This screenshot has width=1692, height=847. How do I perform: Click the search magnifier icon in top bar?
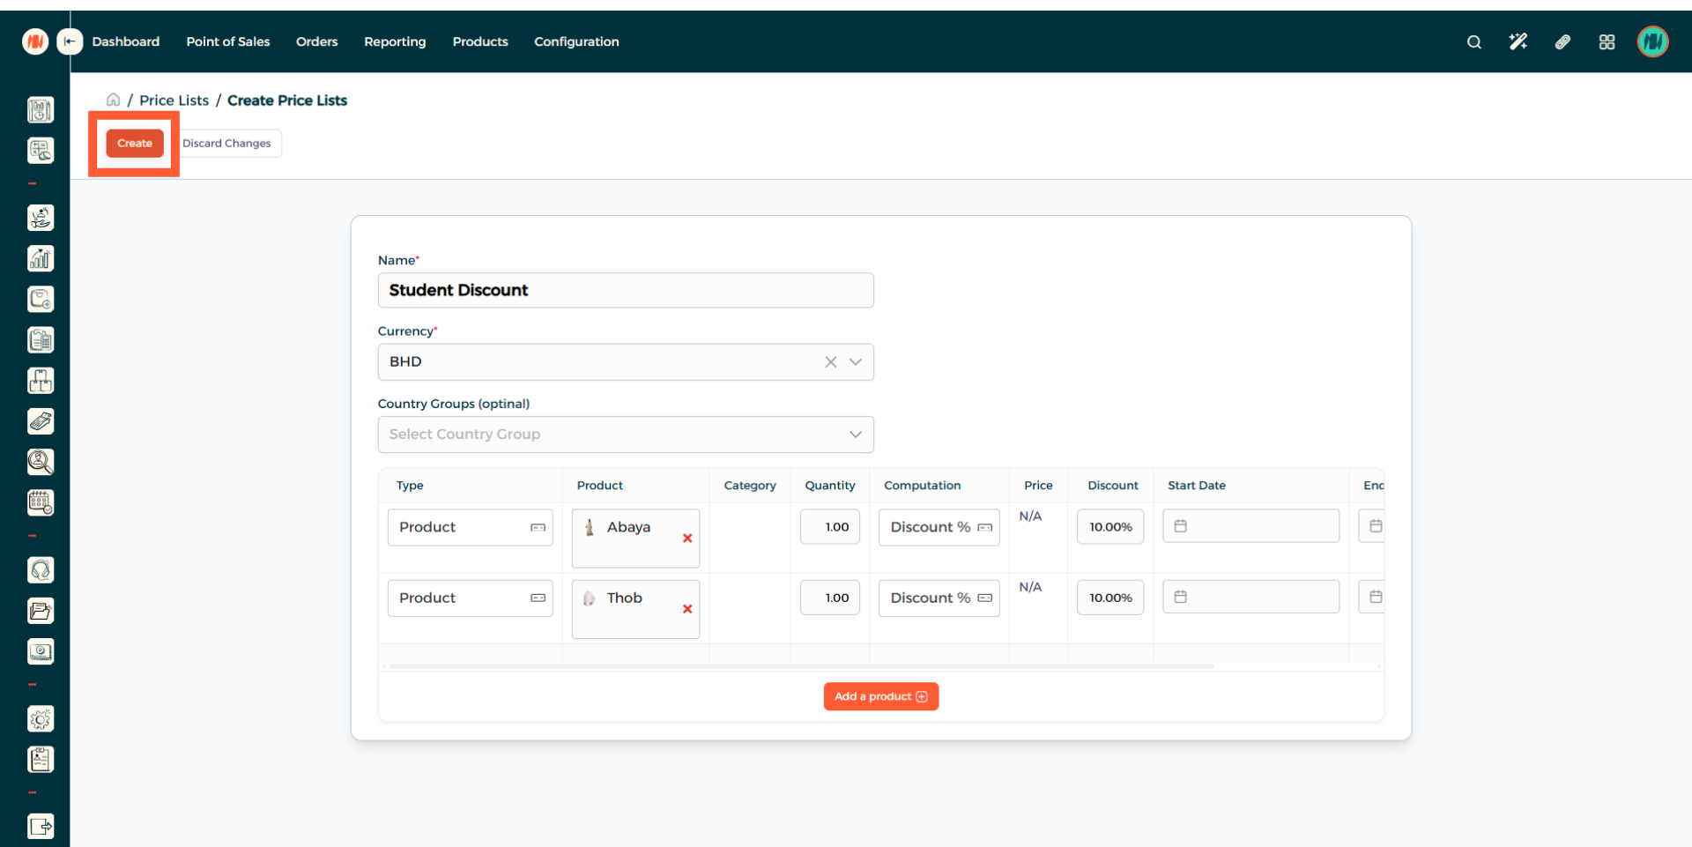coord(1473,42)
